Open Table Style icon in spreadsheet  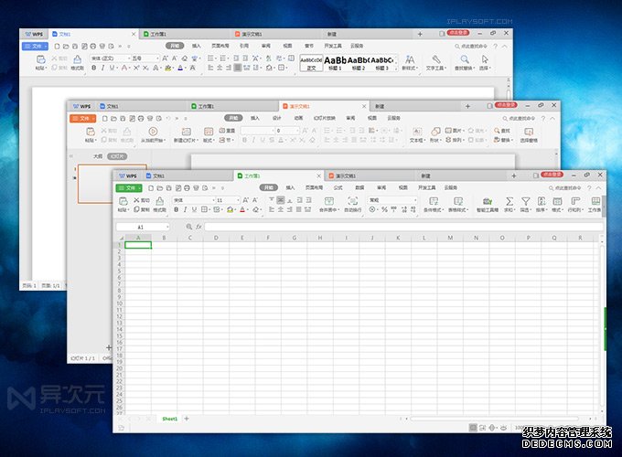[458, 201]
